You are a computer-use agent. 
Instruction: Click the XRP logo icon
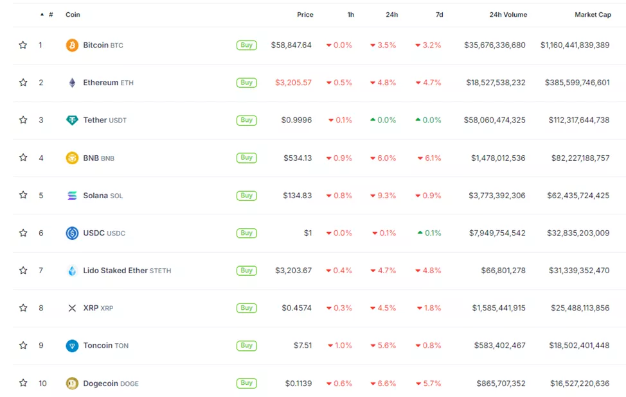[72, 308]
